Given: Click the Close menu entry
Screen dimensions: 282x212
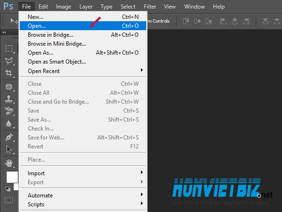Looking at the screenshot, I should click(x=83, y=84).
